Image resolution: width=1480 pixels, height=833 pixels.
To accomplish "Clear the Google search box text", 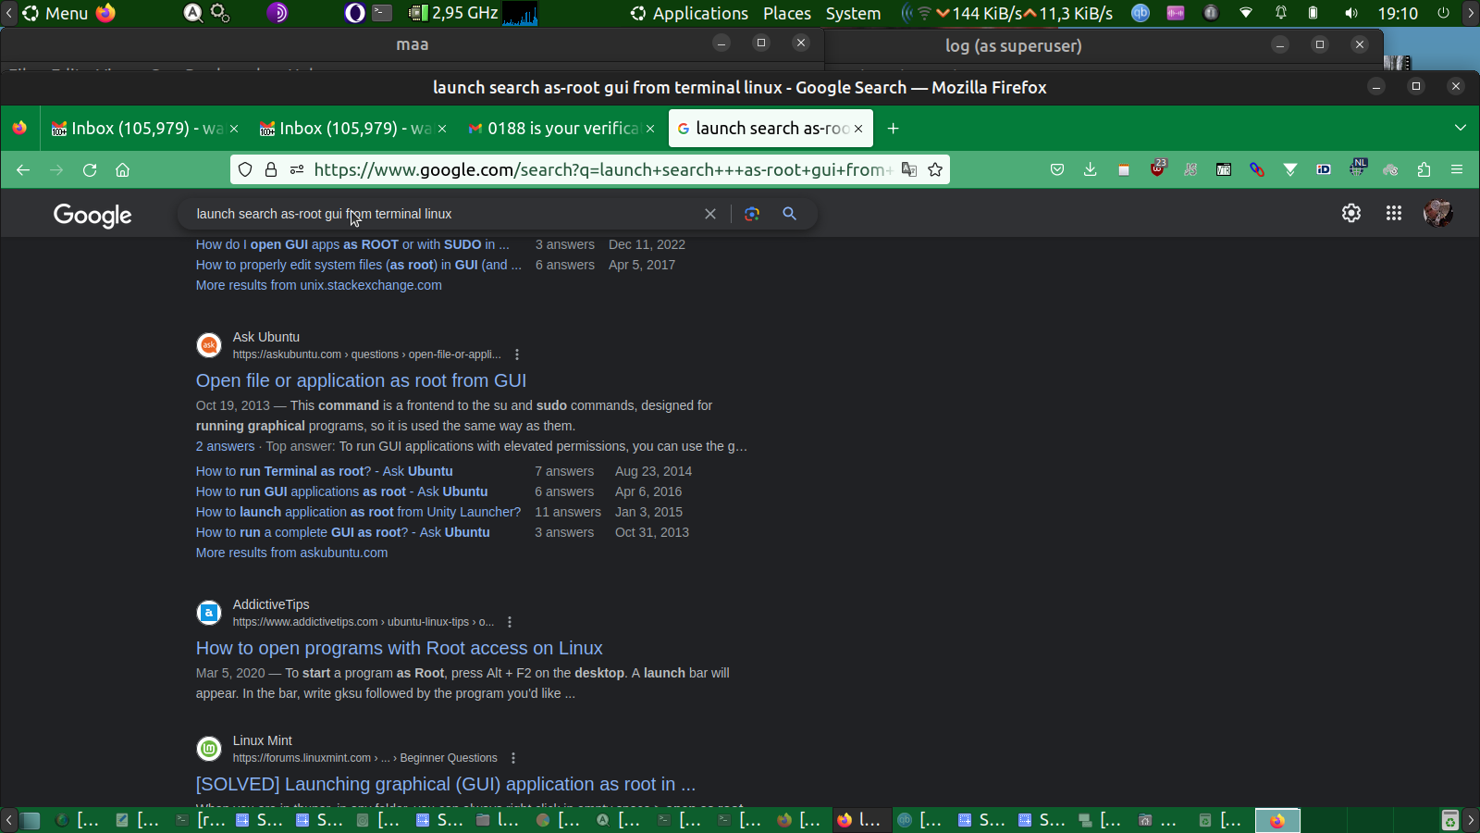I will pyautogui.click(x=710, y=214).
